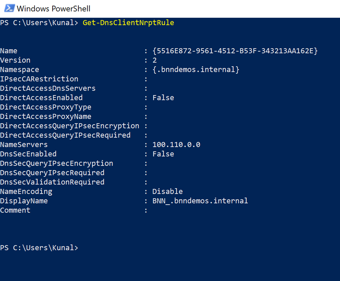
Task: Click the Comment property label
Action: [x=15, y=210]
